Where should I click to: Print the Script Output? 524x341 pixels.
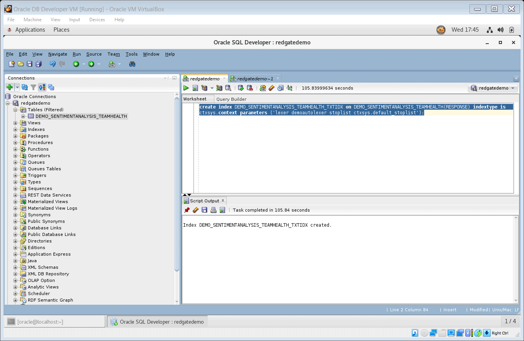point(213,210)
